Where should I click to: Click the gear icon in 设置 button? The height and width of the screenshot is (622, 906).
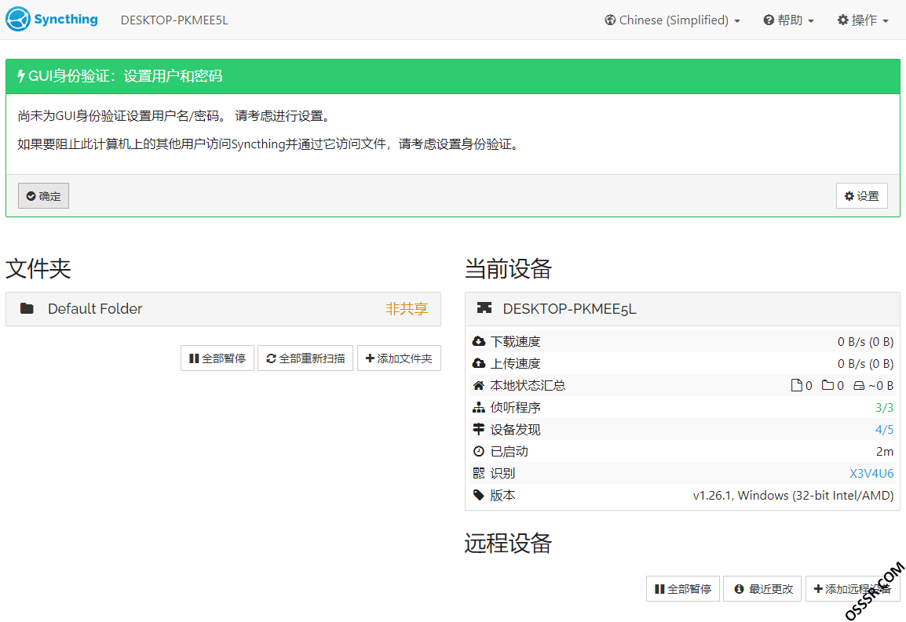[x=849, y=196]
